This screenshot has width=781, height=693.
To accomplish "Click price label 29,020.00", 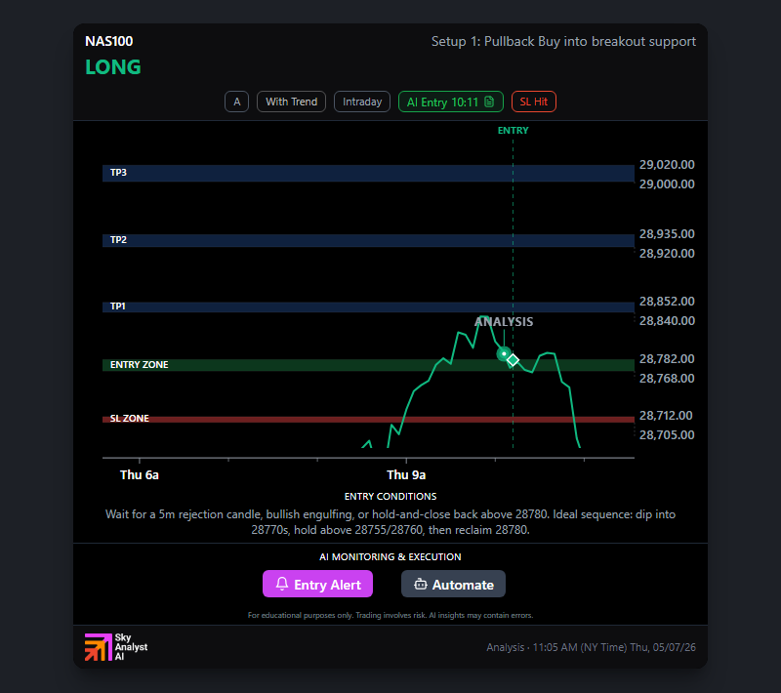I will click(667, 165).
